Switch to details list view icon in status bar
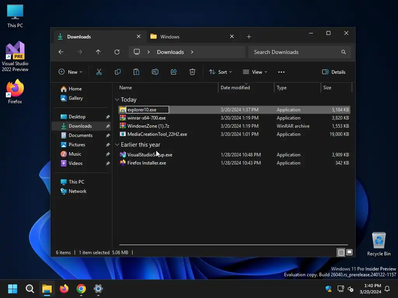398x298 pixels. (x=341, y=252)
